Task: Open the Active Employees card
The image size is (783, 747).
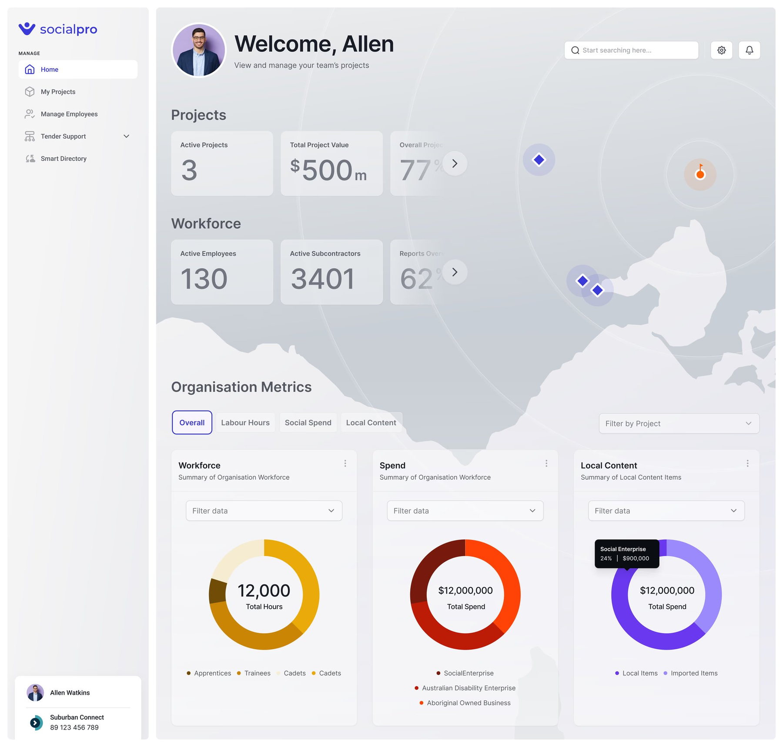Action: click(222, 272)
